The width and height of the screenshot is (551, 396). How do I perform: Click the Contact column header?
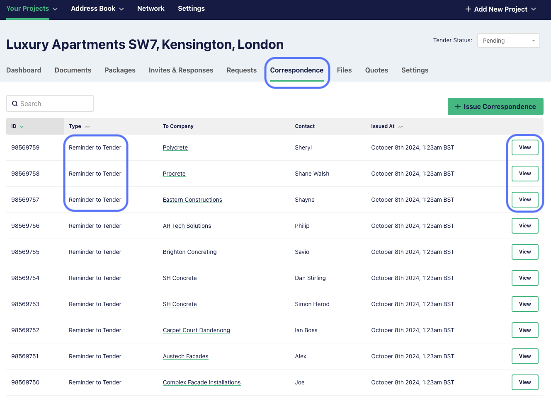tap(305, 126)
